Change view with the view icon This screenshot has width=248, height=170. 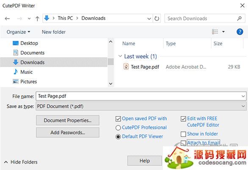tap(215, 32)
